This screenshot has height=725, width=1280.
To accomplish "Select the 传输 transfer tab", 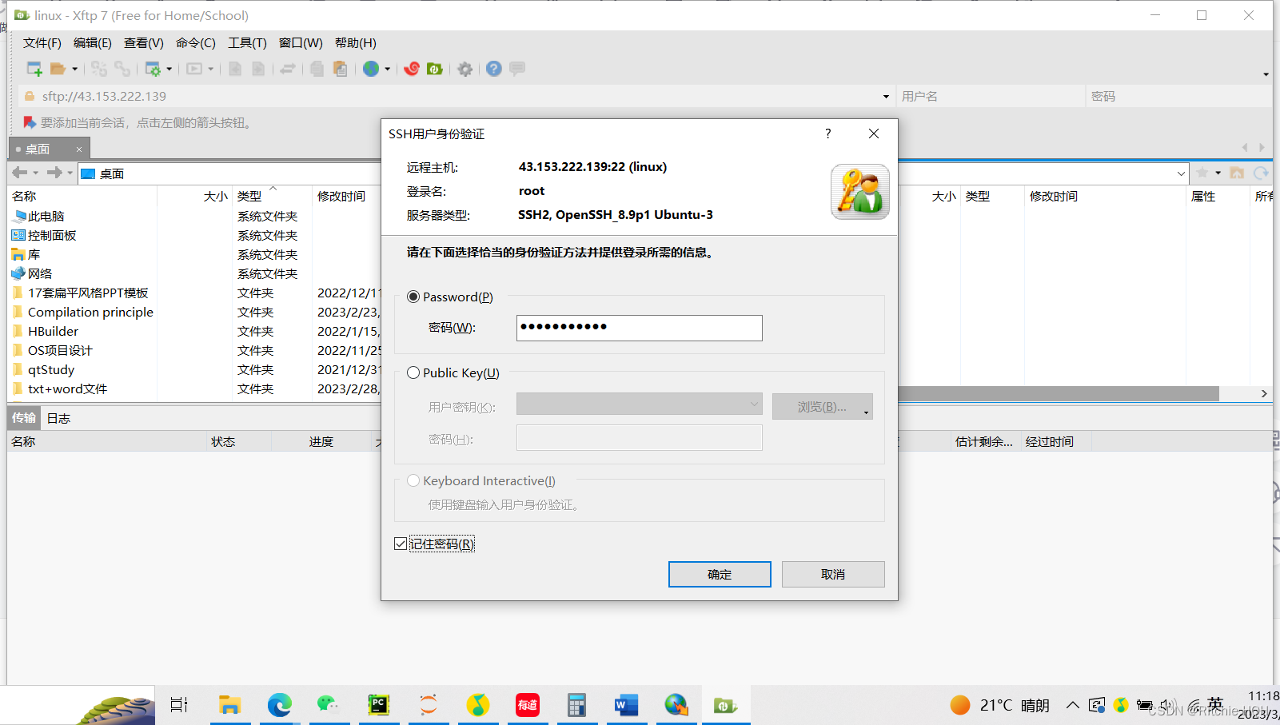I will [x=24, y=417].
